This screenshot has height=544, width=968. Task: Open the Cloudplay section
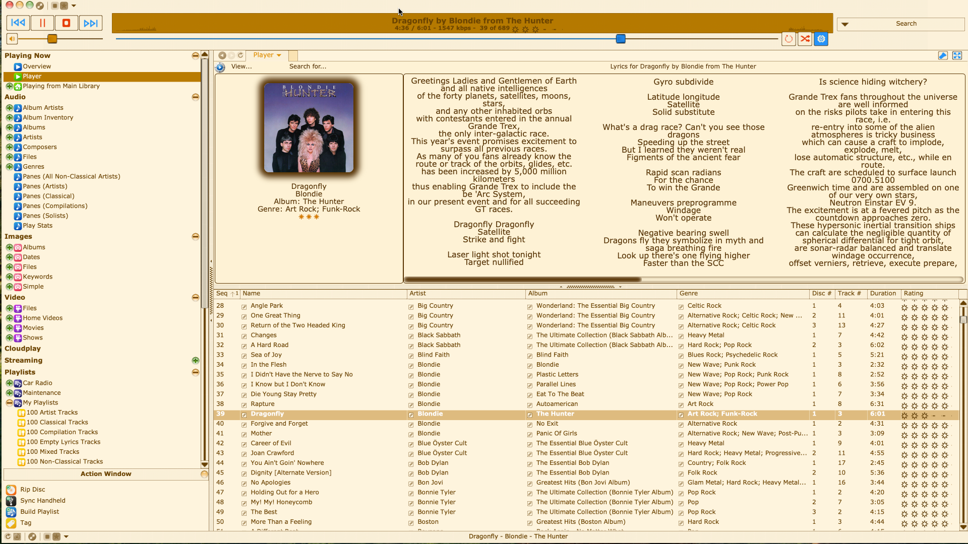pyautogui.click(x=23, y=349)
